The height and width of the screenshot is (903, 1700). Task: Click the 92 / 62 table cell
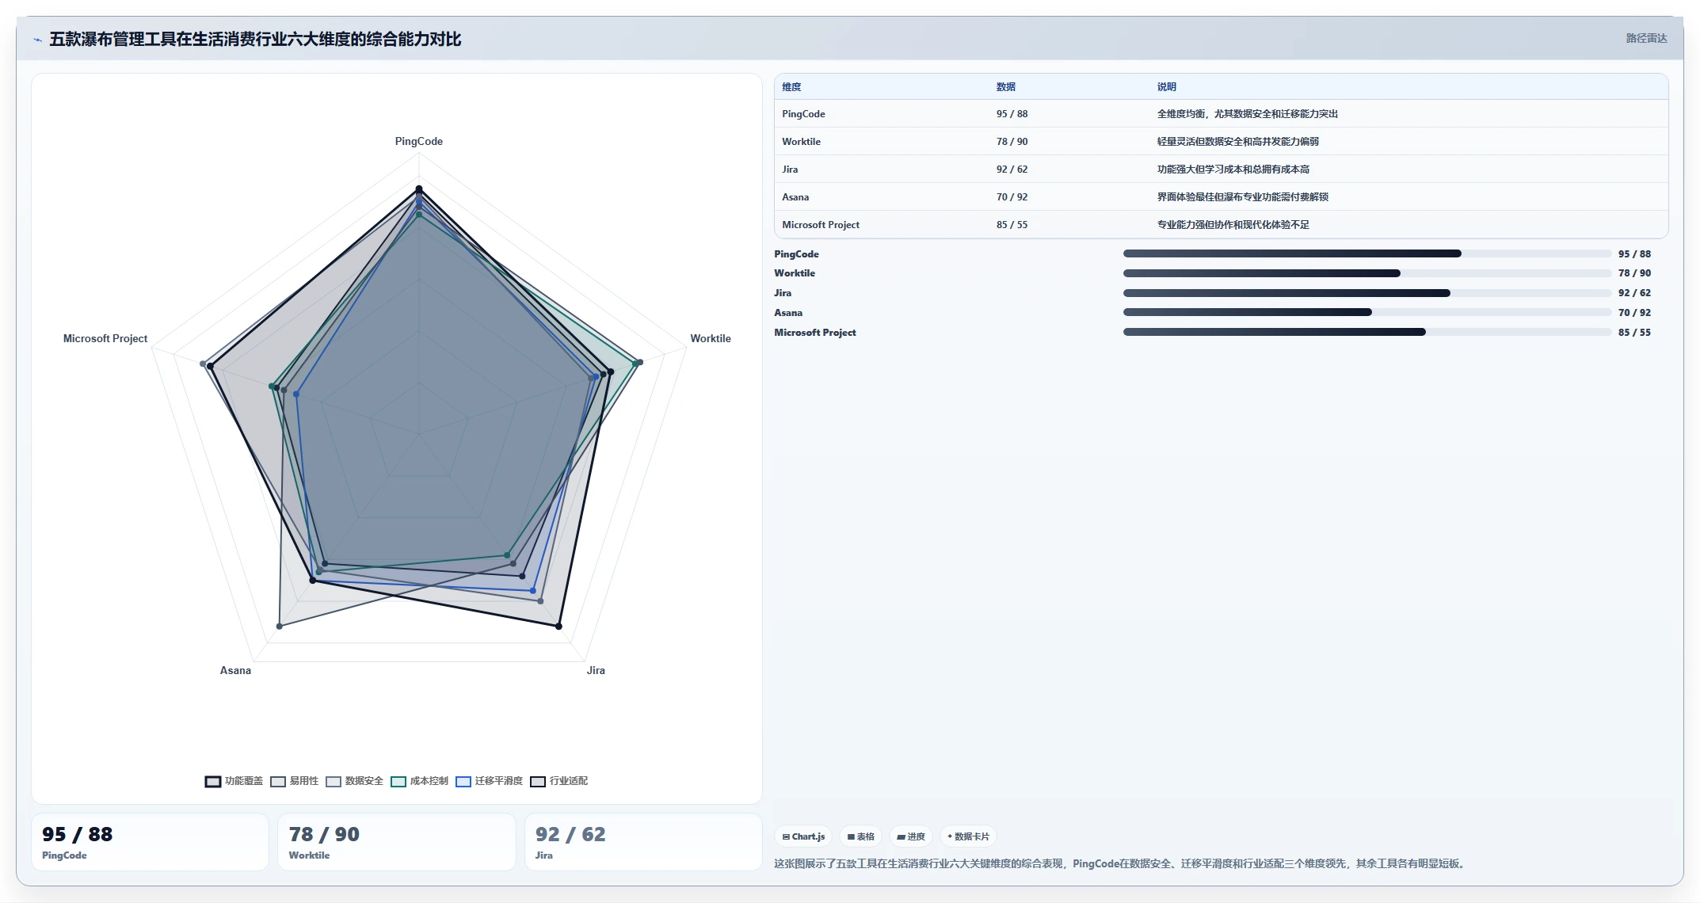pyautogui.click(x=1012, y=170)
